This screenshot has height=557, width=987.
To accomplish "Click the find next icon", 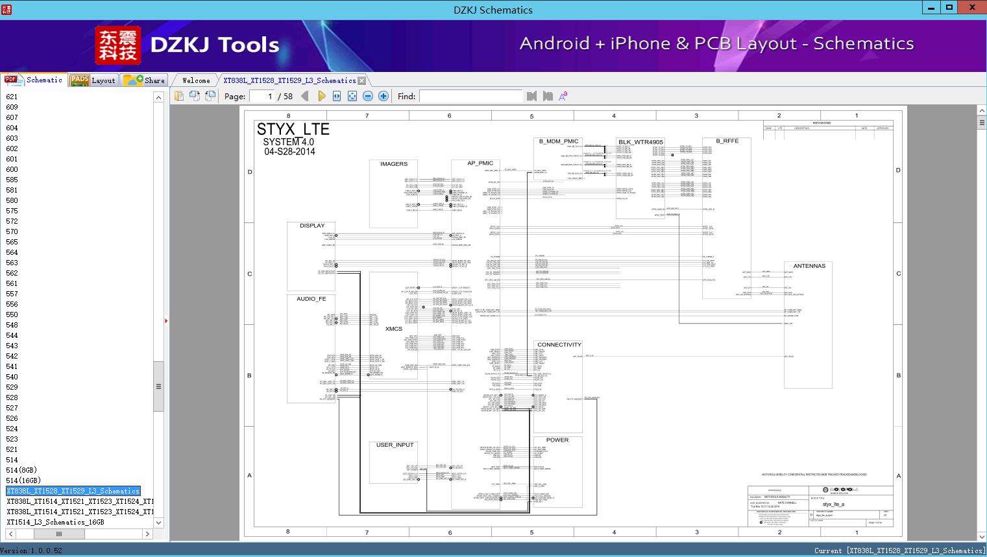I will point(548,96).
